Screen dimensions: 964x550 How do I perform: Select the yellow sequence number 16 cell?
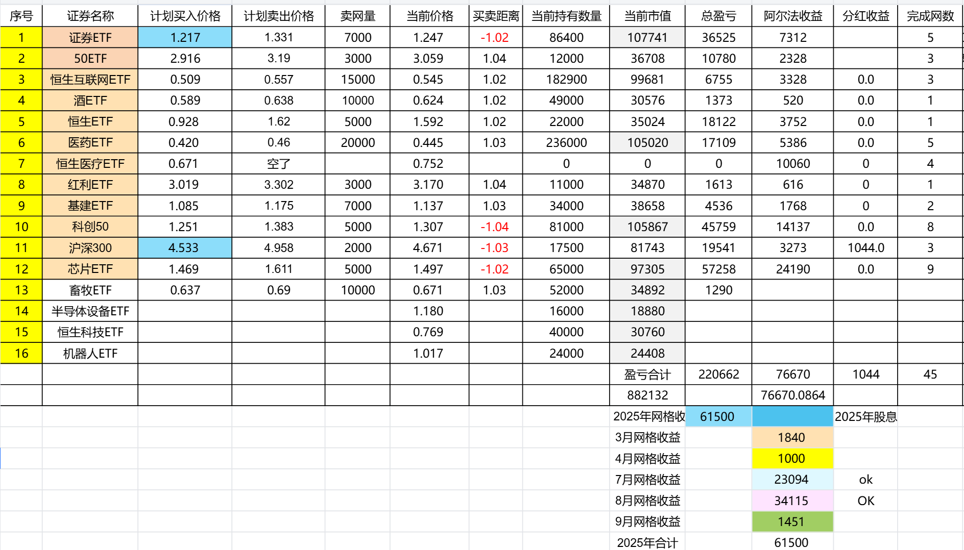coord(21,353)
